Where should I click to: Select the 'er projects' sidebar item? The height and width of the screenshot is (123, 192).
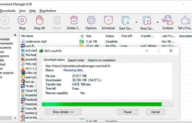coord(7,73)
